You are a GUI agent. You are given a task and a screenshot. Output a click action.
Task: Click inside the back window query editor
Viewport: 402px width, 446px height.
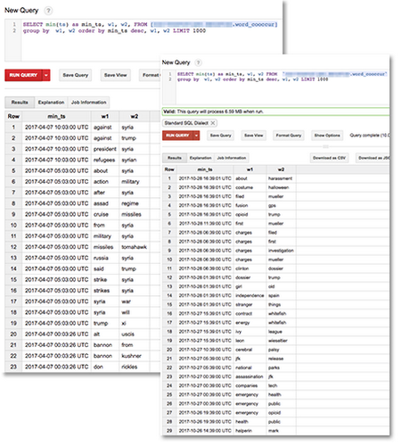[152, 40]
